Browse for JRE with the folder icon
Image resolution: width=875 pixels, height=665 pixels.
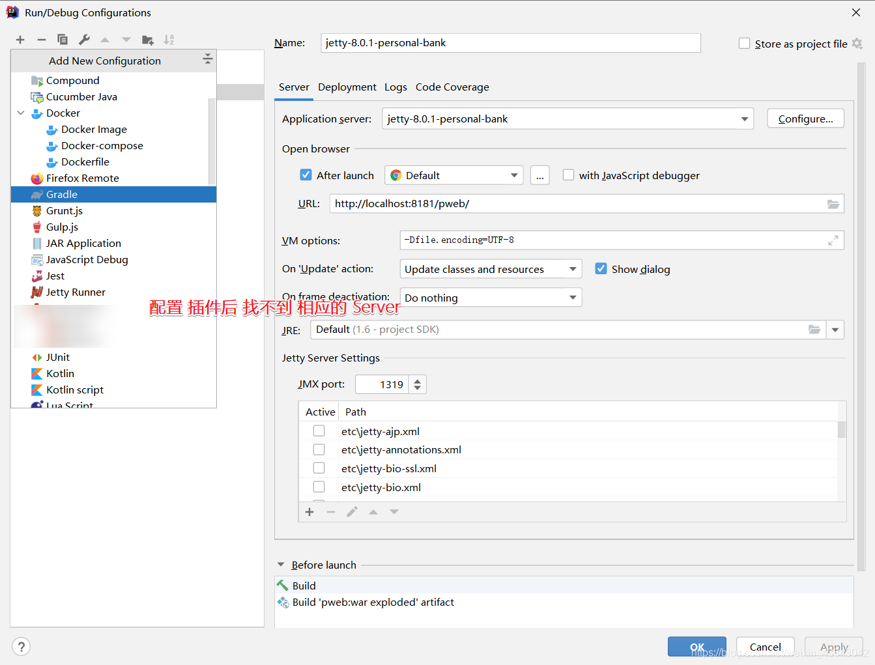[x=814, y=330]
